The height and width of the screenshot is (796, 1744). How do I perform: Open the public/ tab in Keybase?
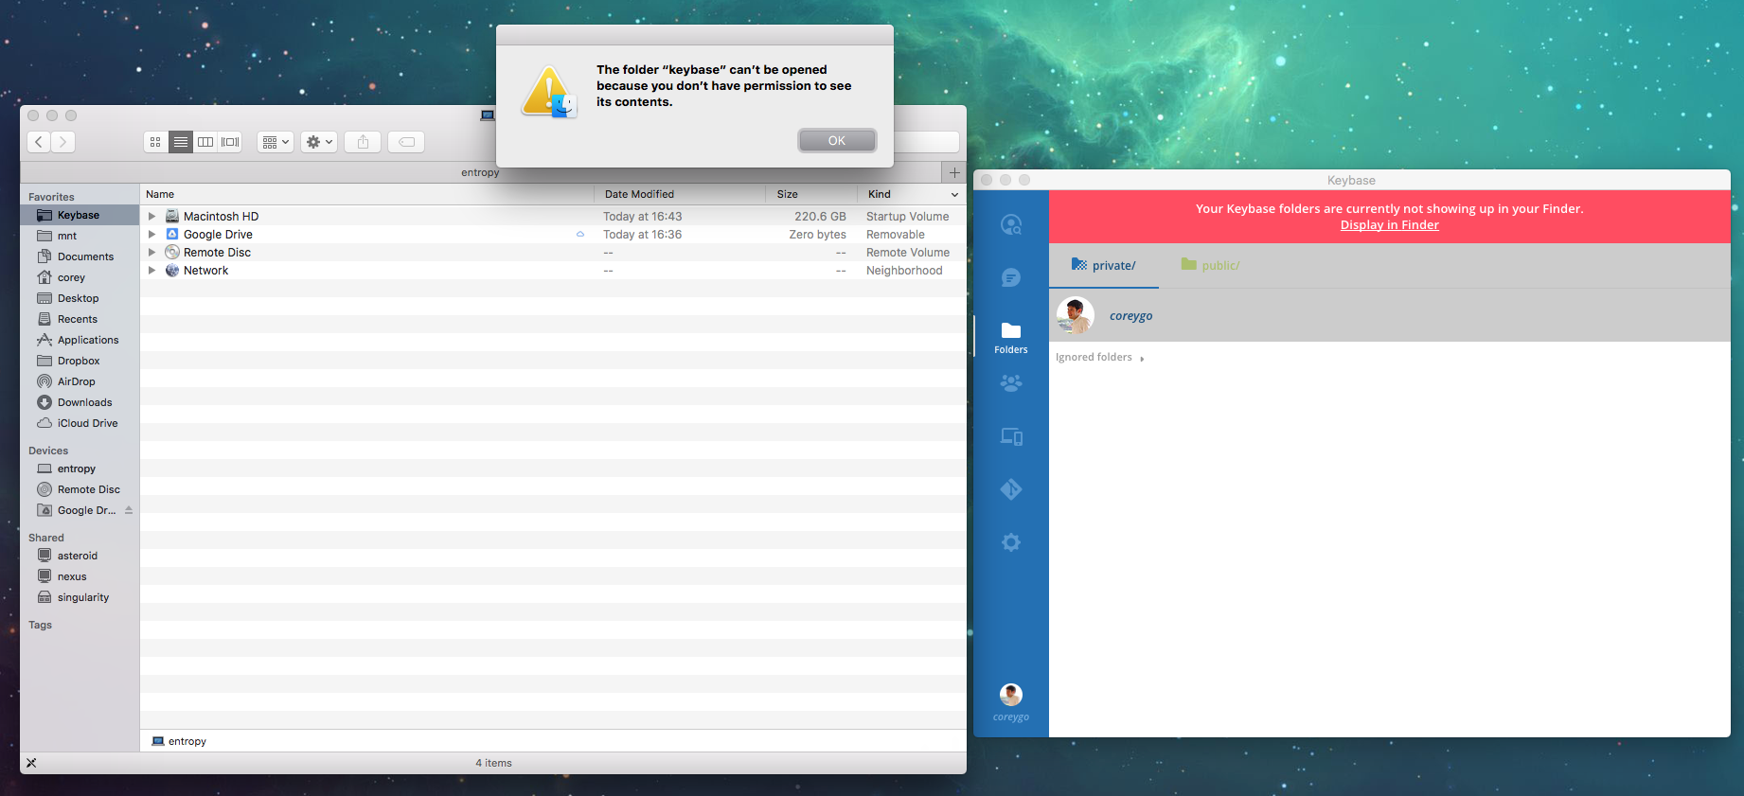(x=1211, y=266)
